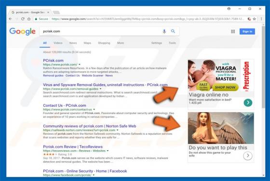270x181 pixels.
Task: Switch to the Videos tab
Action: (x=58, y=43)
